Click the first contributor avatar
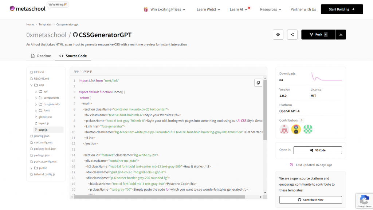373x210 pixels. 284,129
